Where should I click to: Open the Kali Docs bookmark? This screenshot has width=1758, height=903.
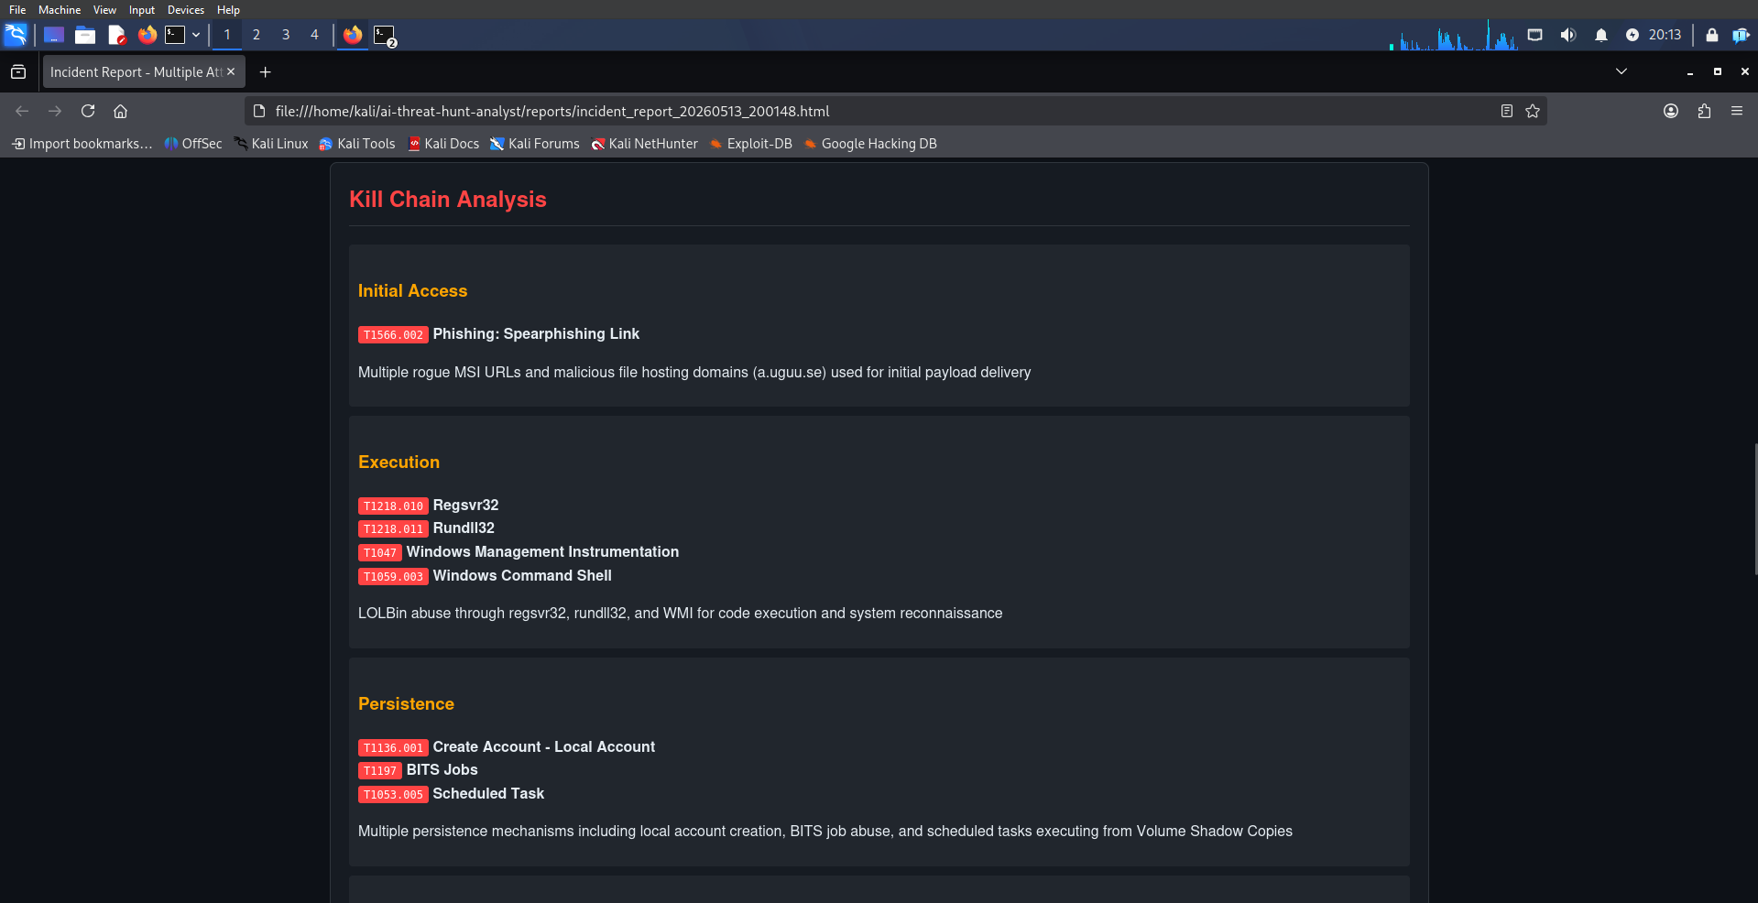click(443, 144)
